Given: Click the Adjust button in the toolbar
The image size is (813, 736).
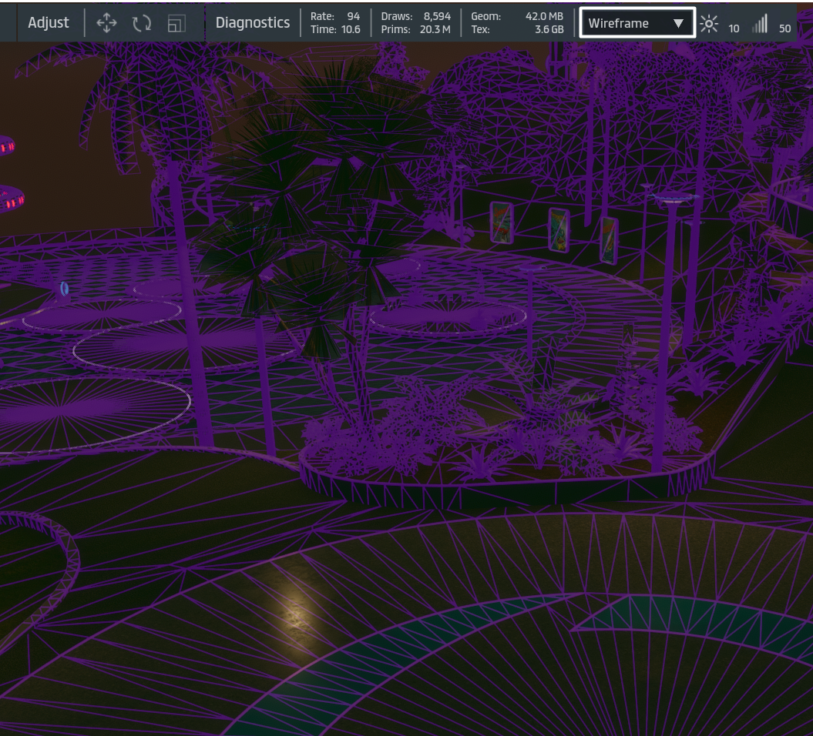Looking at the screenshot, I should (x=49, y=23).
